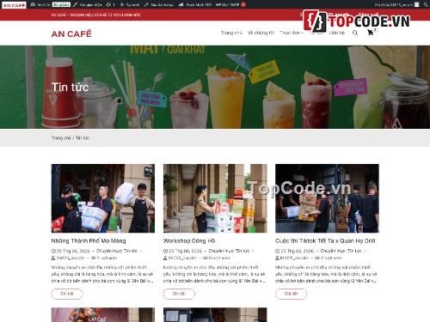This screenshot has height=322, width=430.
Task: Open Liên hệ page from navigation
Action: click(337, 33)
